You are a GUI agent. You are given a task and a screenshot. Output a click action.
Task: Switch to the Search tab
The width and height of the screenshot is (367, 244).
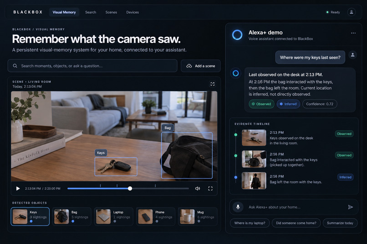91,12
